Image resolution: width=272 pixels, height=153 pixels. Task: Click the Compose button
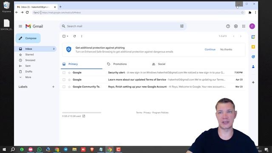click(x=28, y=38)
